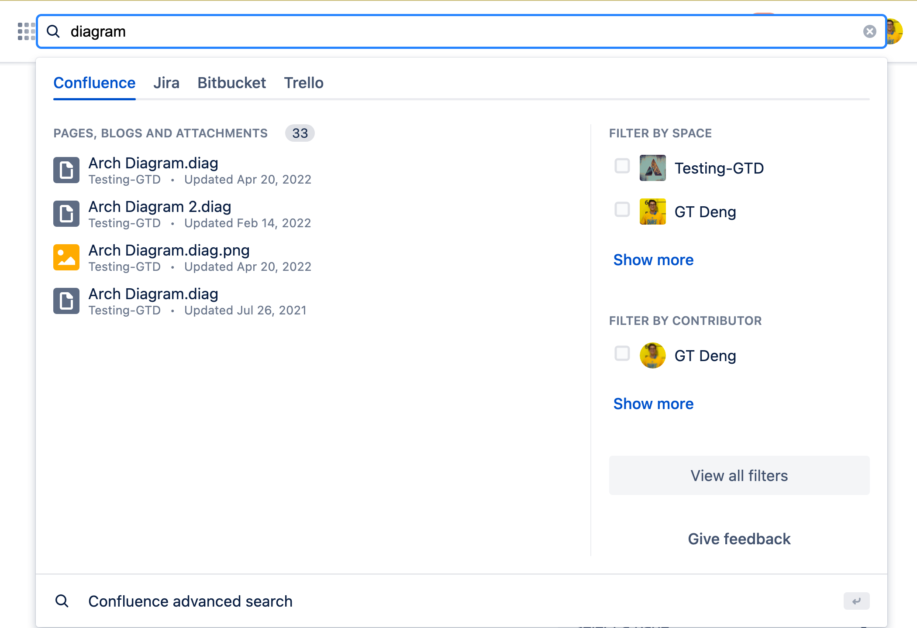Check the Testing-GTD space filter
The height and width of the screenshot is (628, 917).
click(x=622, y=166)
